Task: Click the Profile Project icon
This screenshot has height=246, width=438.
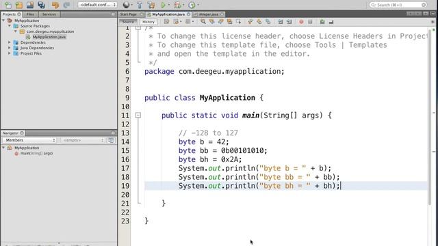Action: point(192,5)
